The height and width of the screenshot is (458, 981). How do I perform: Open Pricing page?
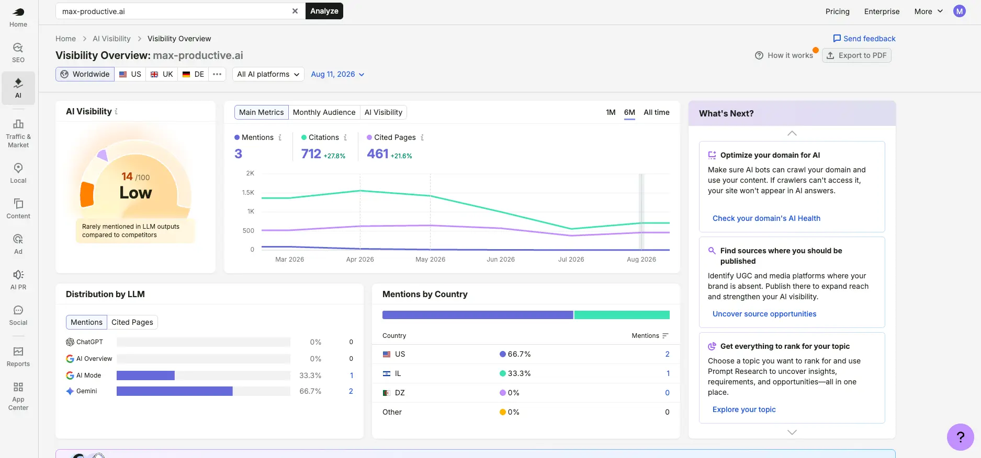point(837,11)
